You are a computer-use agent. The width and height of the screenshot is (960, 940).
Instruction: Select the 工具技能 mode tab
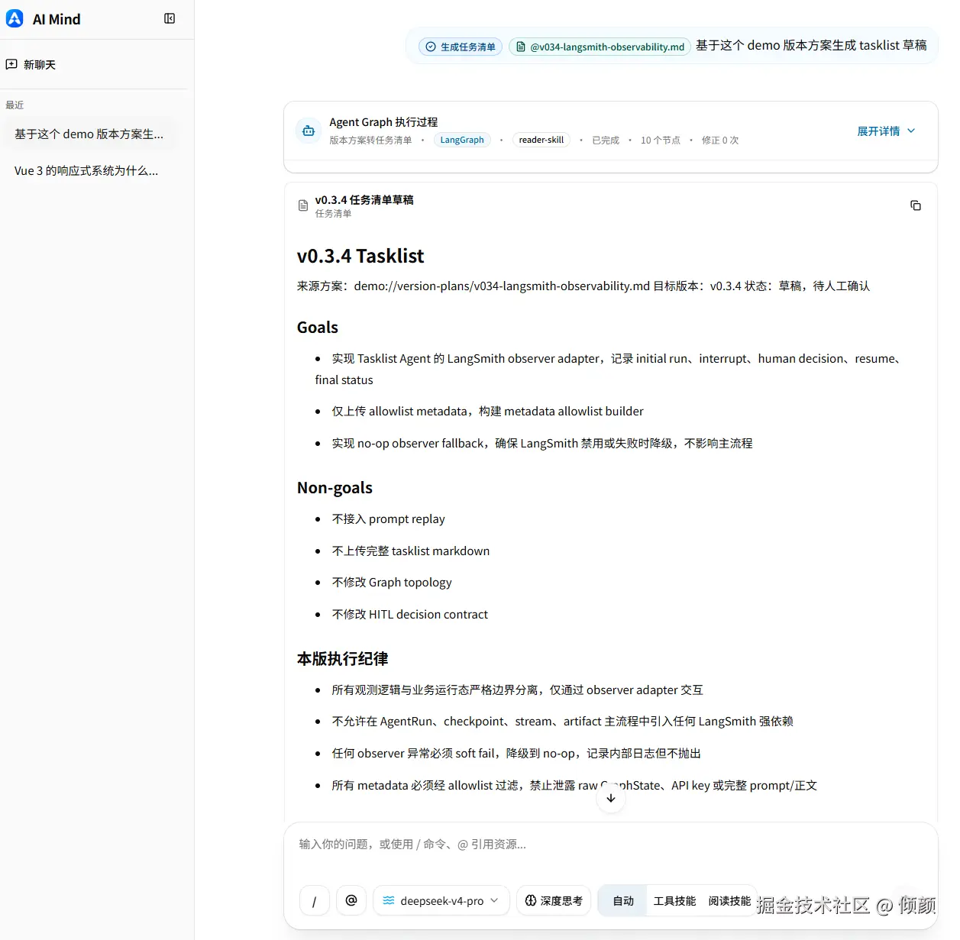click(674, 901)
